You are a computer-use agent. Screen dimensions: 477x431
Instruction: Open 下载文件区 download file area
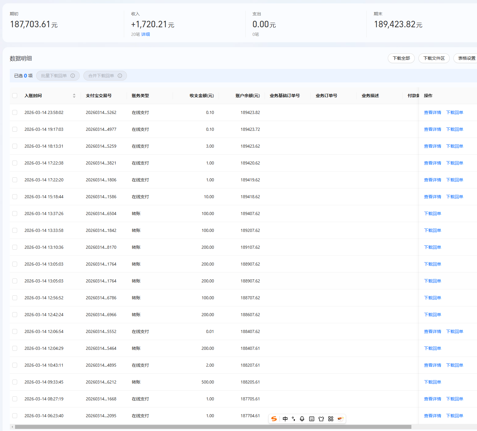[434, 58]
